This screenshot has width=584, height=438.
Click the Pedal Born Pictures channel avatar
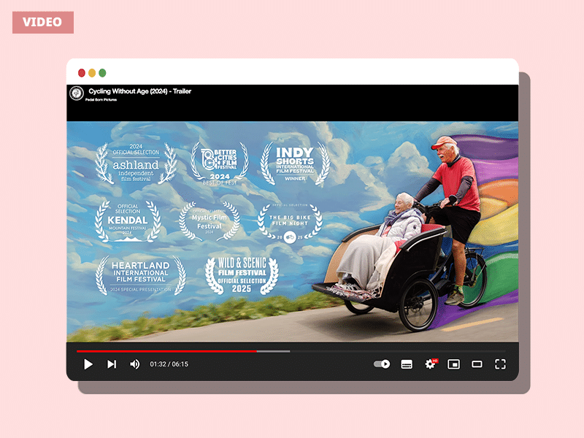tap(77, 93)
